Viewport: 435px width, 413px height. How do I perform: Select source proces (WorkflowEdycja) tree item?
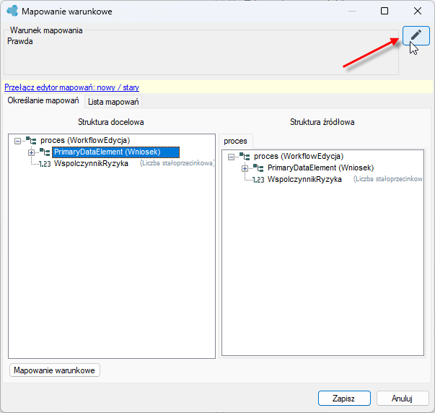(x=299, y=157)
